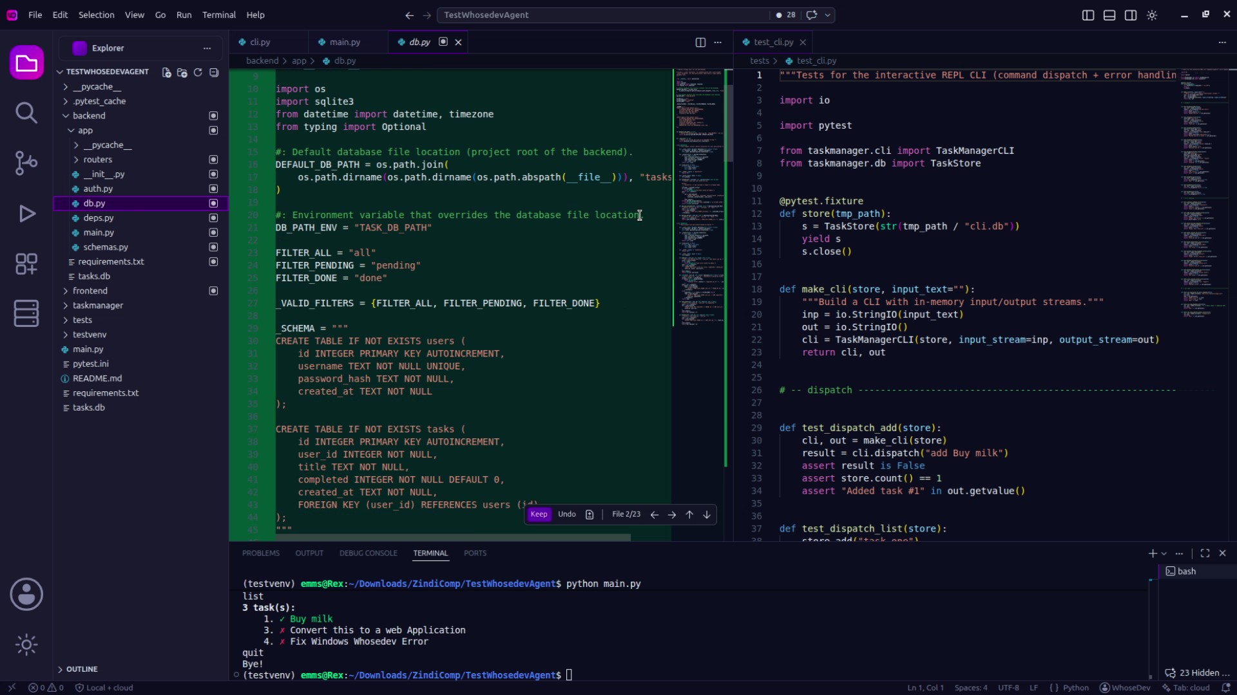
Task: Click WhoseDev in the status bar
Action: pyautogui.click(x=1125, y=688)
